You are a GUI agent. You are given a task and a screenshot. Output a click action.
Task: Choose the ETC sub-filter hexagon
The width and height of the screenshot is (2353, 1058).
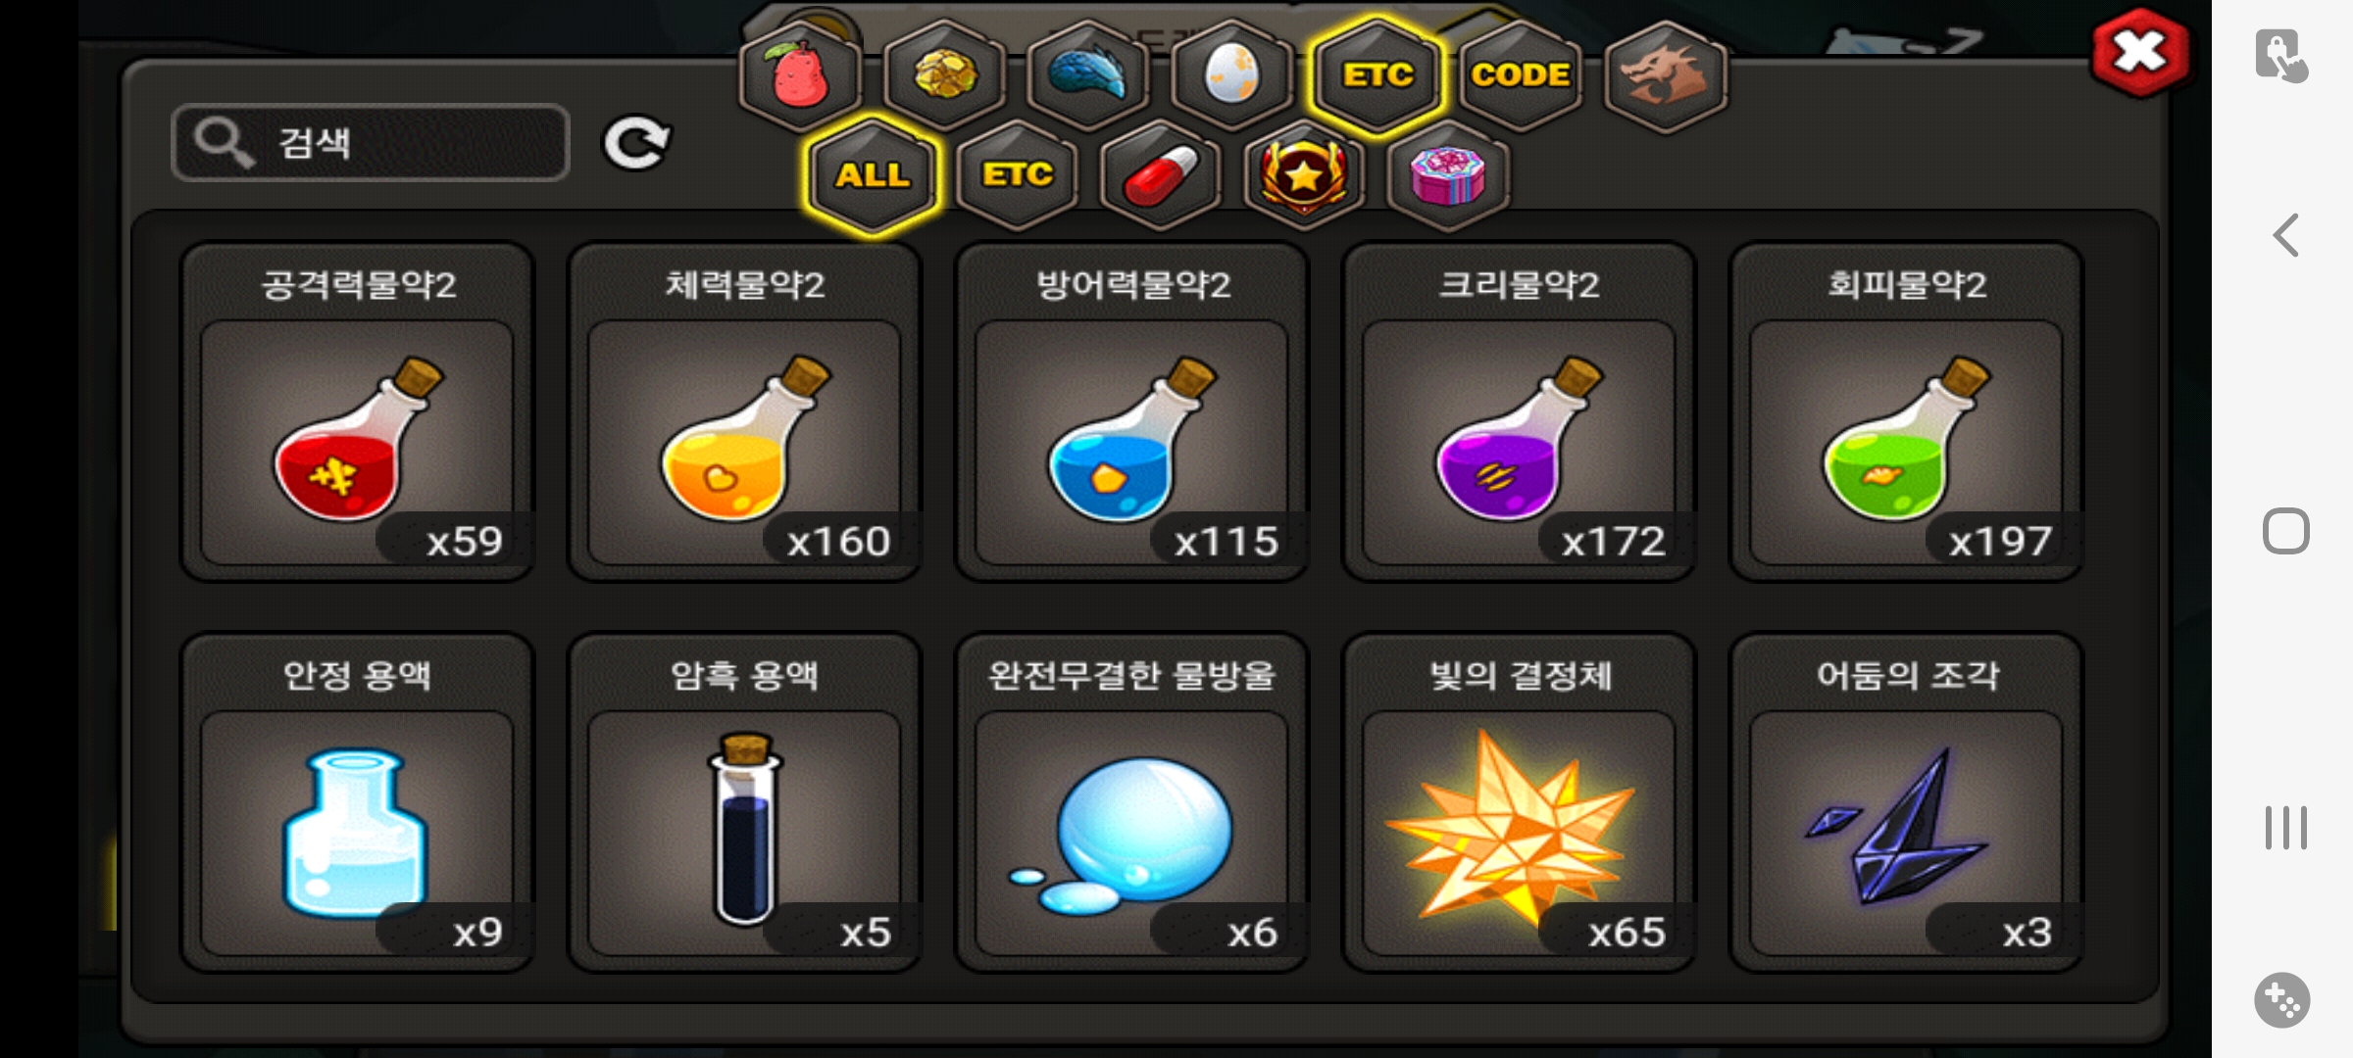coord(1018,176)
